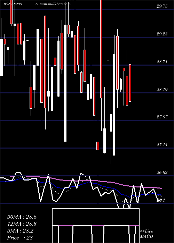Click the 27.67 price axis label
174x243 pixels.
(x=162, y=117)
